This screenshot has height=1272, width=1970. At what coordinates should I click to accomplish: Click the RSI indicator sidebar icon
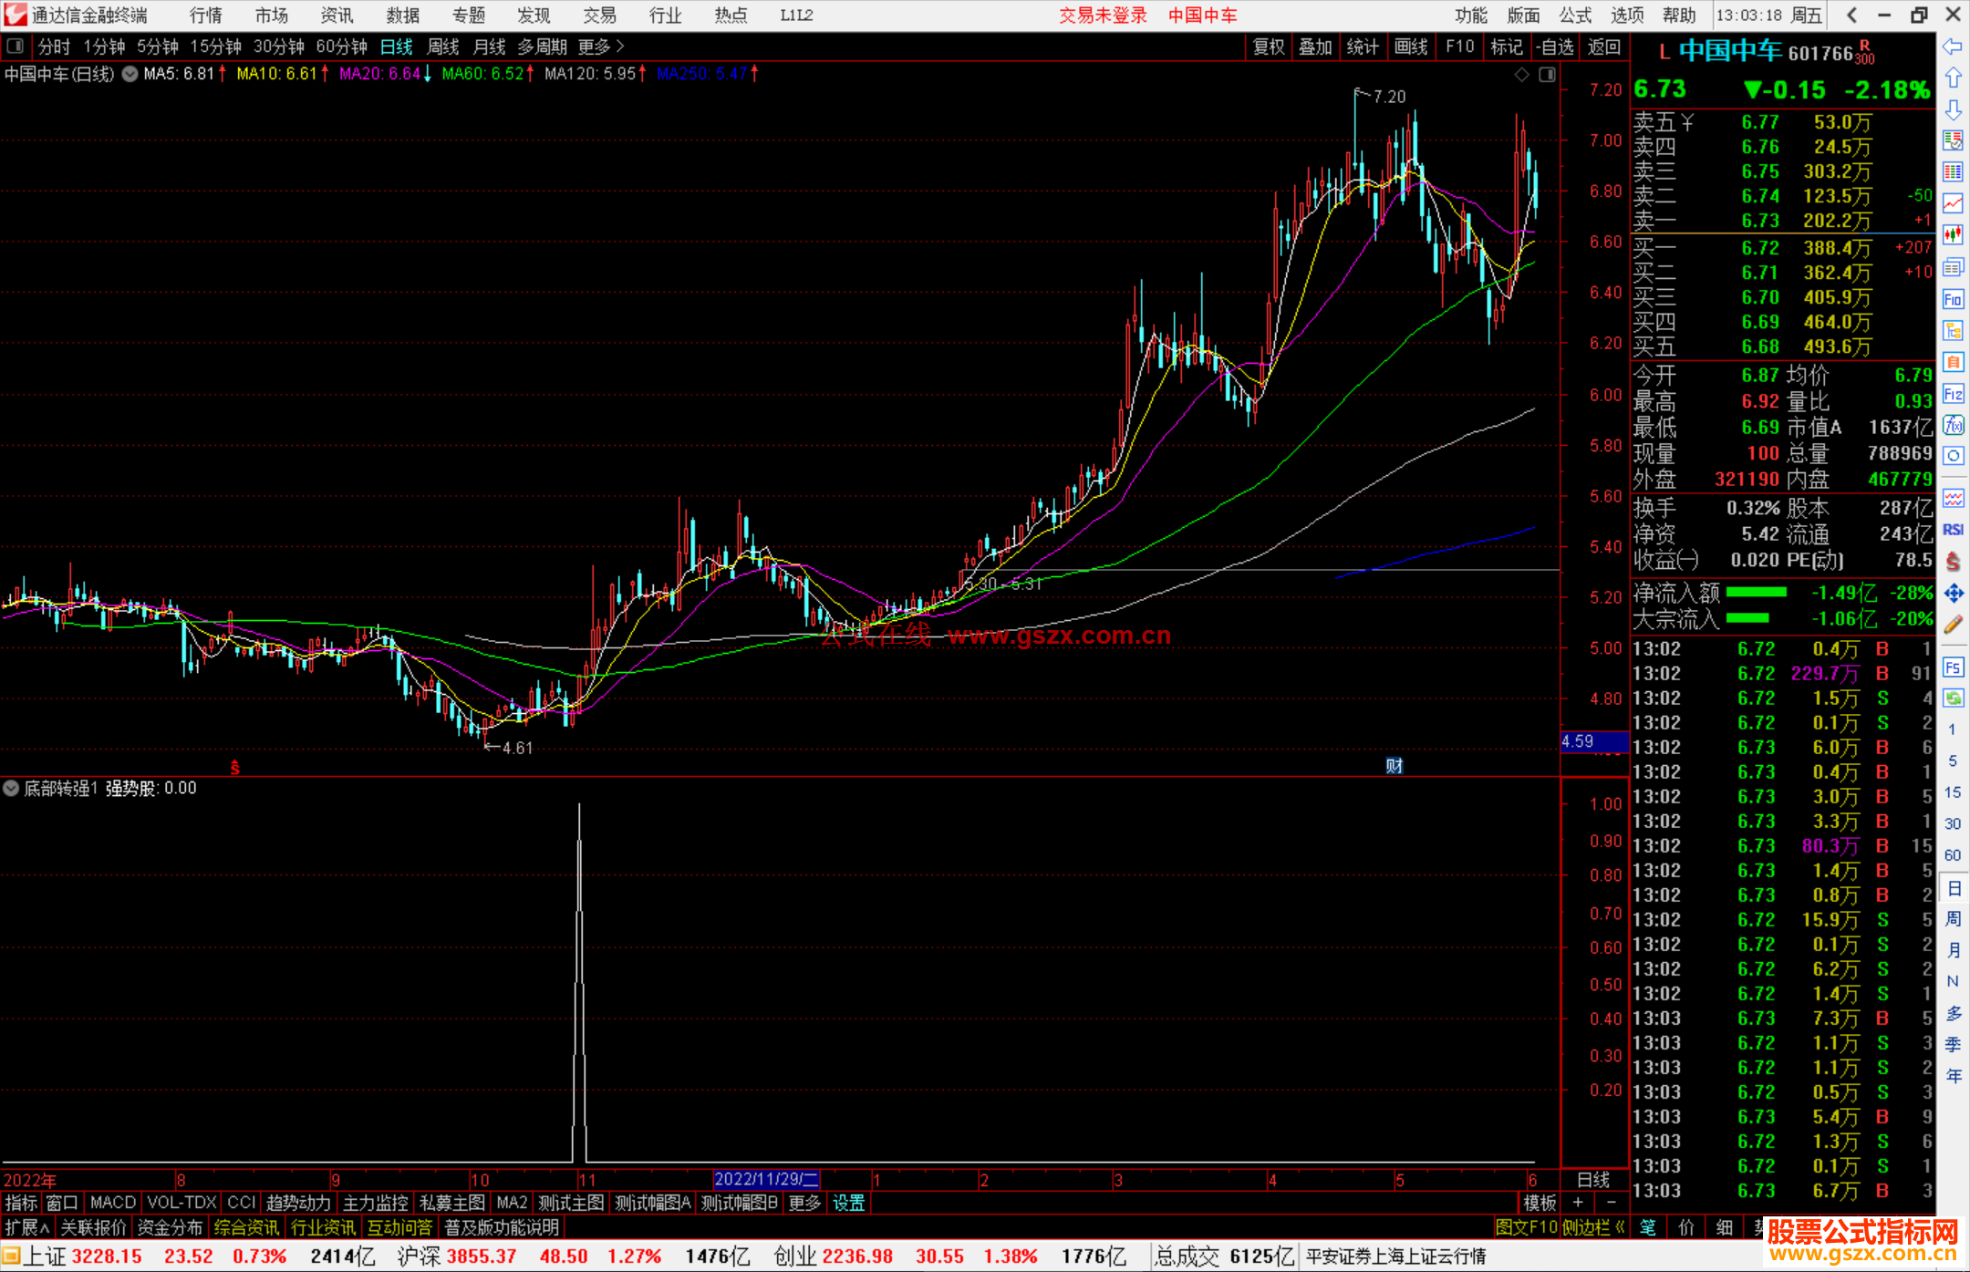click(1953, 530)
